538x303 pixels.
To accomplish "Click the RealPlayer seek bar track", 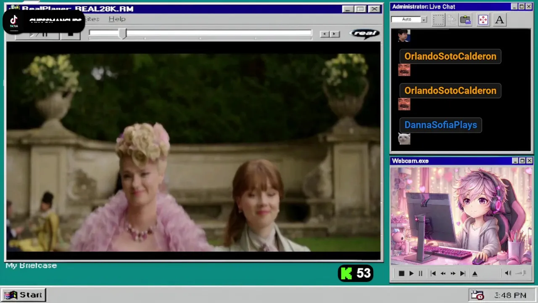I will [x=200, y=33].
